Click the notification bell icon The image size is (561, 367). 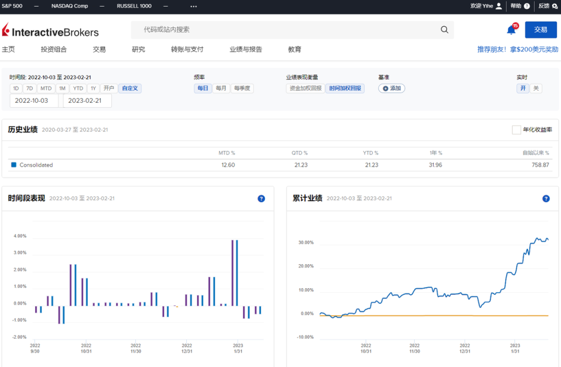point(511,30)
